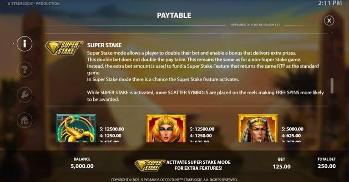Click the scorpion 5: 12500.00 payout
Image resolution: width=349 pixels, height=182 pixels.
tap(112, 129)
